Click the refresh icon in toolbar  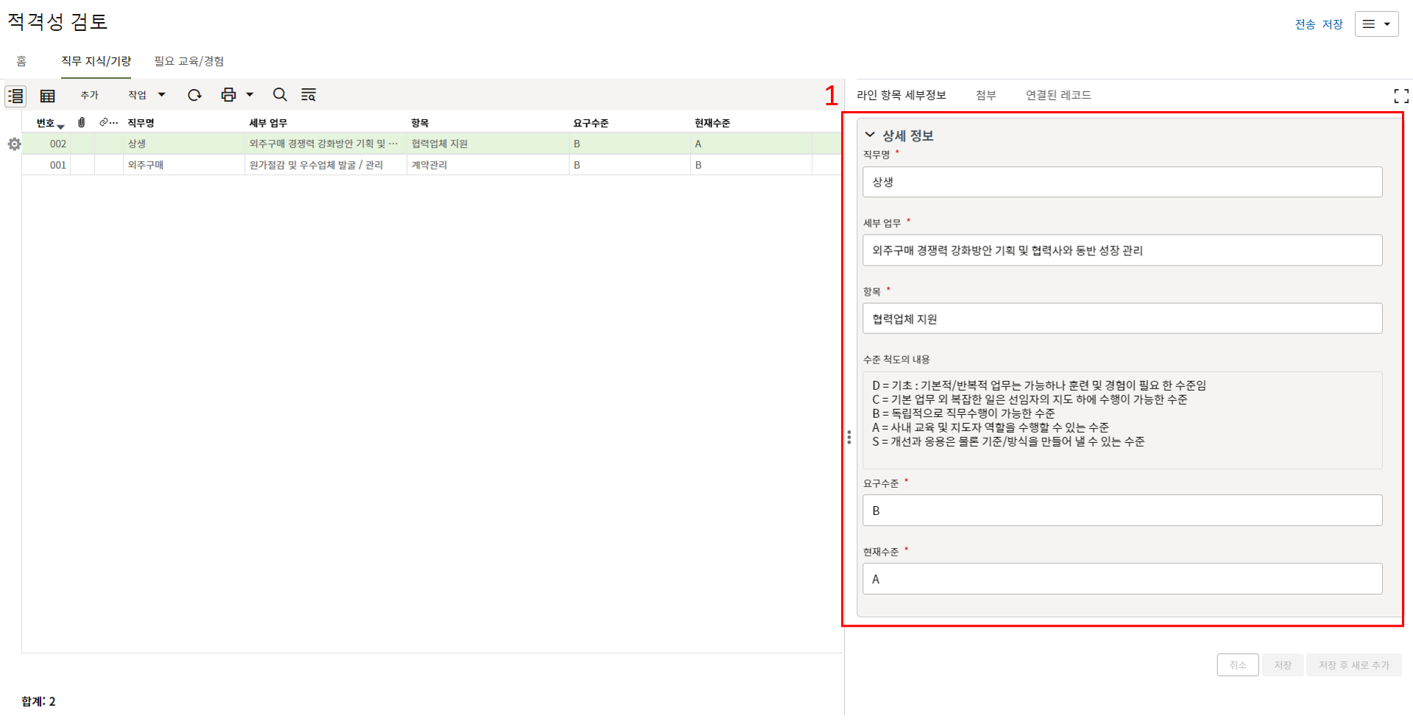pyautogui.click(x=194, y=95)
